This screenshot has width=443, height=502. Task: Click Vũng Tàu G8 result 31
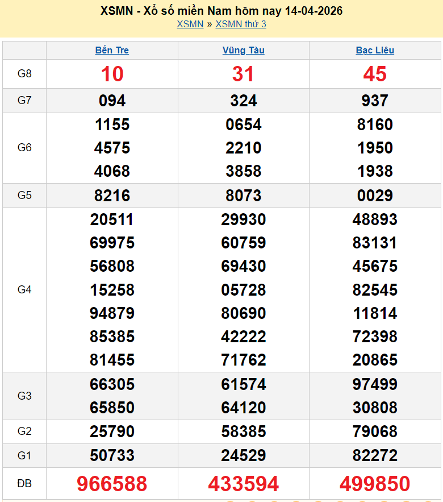243,74
